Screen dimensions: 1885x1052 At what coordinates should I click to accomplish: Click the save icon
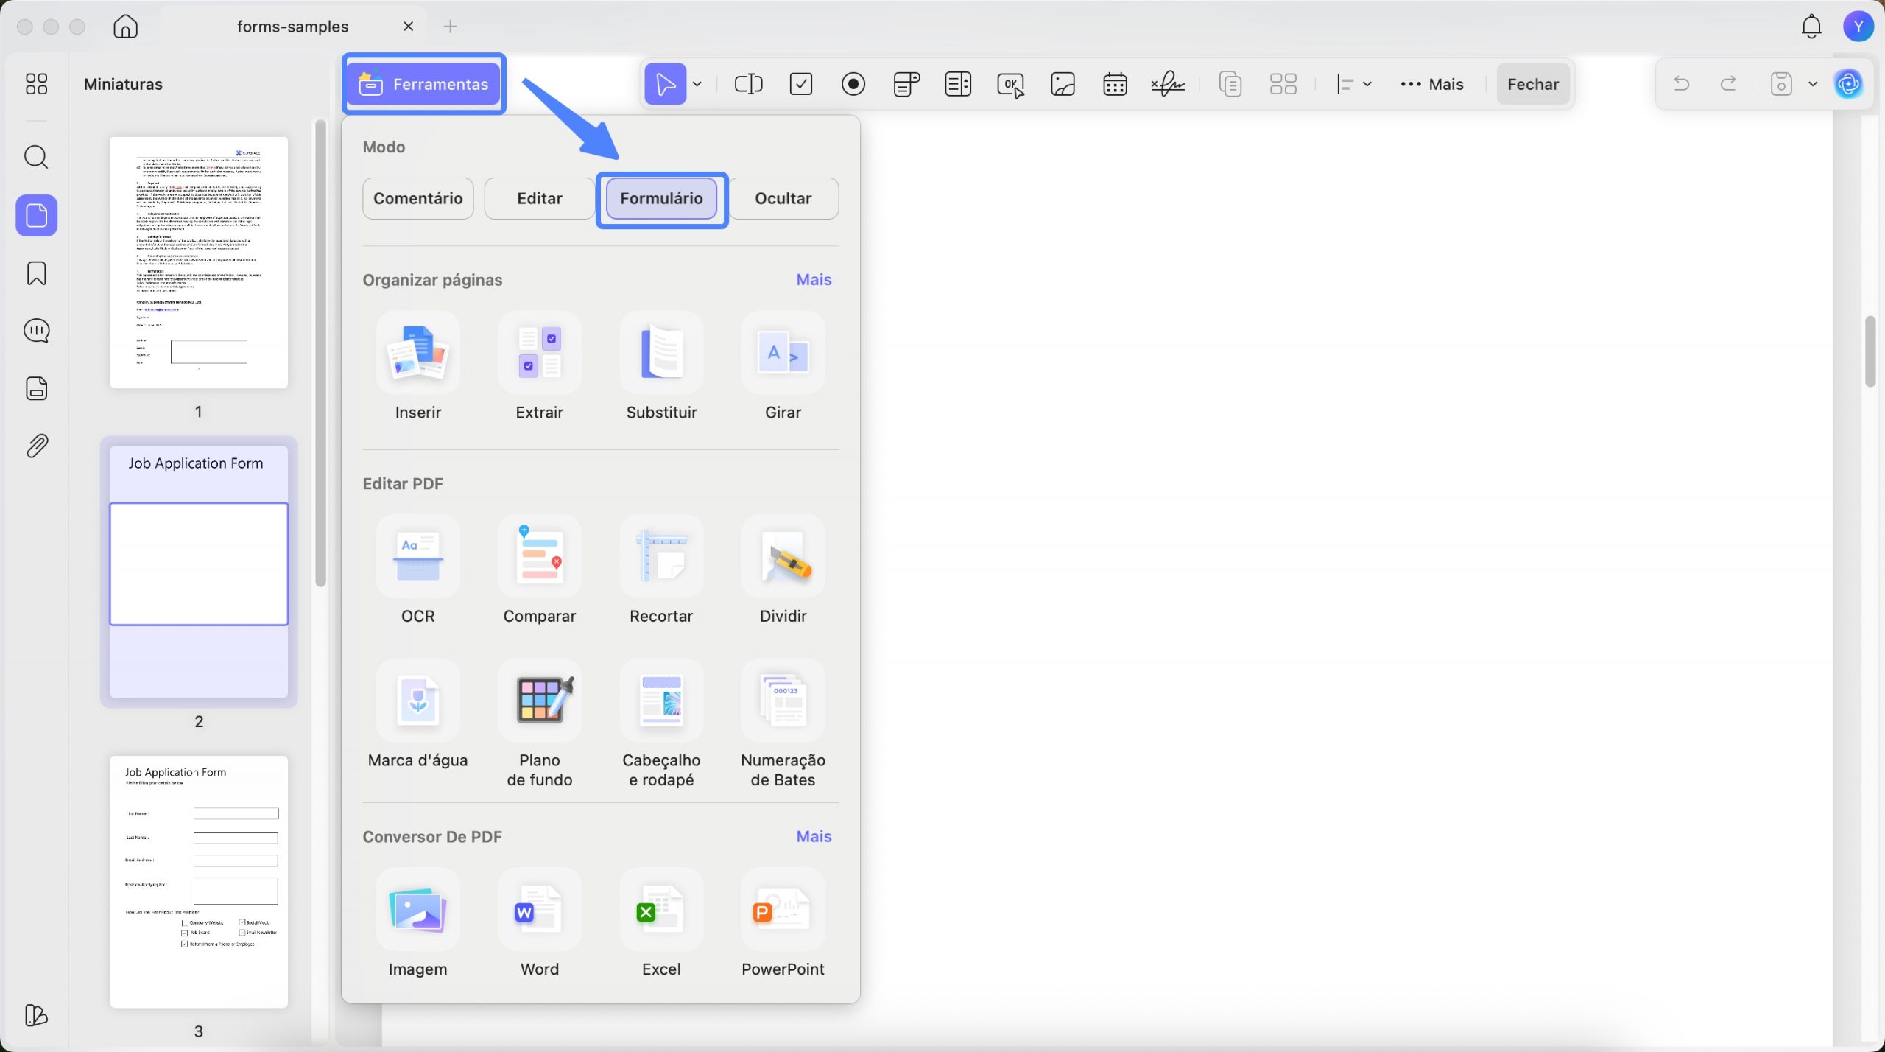[1780, 83]
